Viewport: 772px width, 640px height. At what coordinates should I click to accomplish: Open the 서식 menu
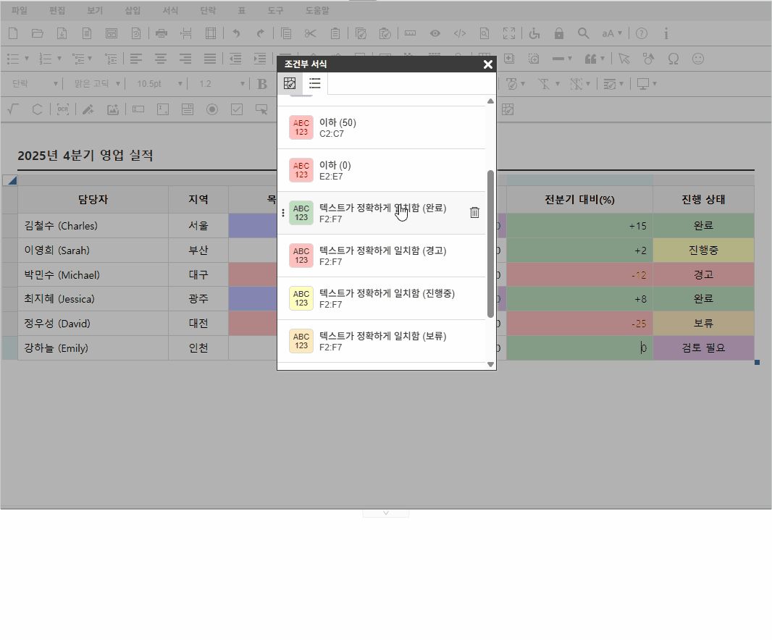point(170,11)
